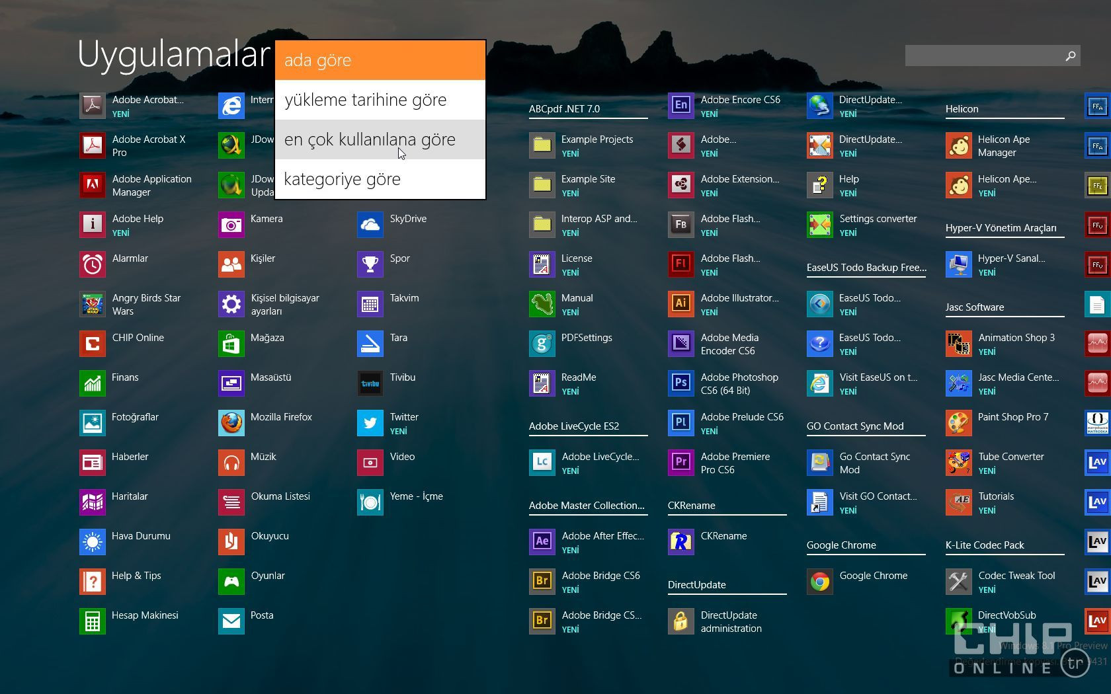Open Adobe Media Encoder CS6 icon
The height and width of the screenshot is (694, 1111).
coord(681,344)
